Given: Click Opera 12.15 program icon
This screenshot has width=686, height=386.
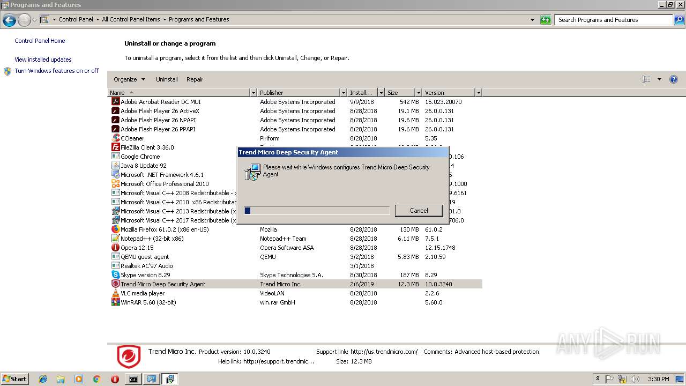Looking at the screenshot, I should 115,247.
